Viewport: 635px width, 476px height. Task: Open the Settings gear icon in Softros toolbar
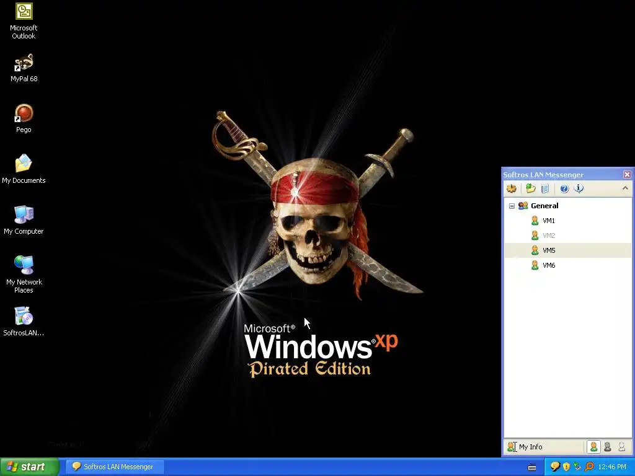click(512, 188)
